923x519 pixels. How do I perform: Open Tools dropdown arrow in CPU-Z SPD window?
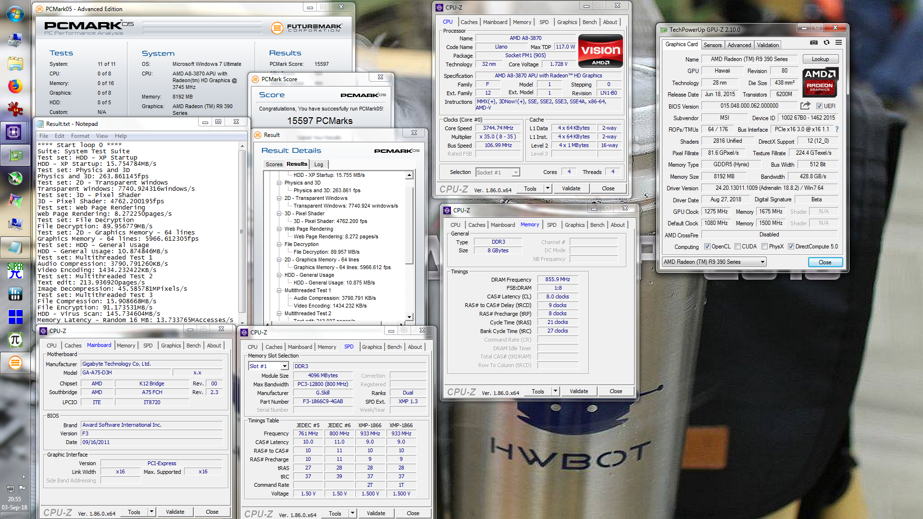pyautogui.click(x=352, y=513)
